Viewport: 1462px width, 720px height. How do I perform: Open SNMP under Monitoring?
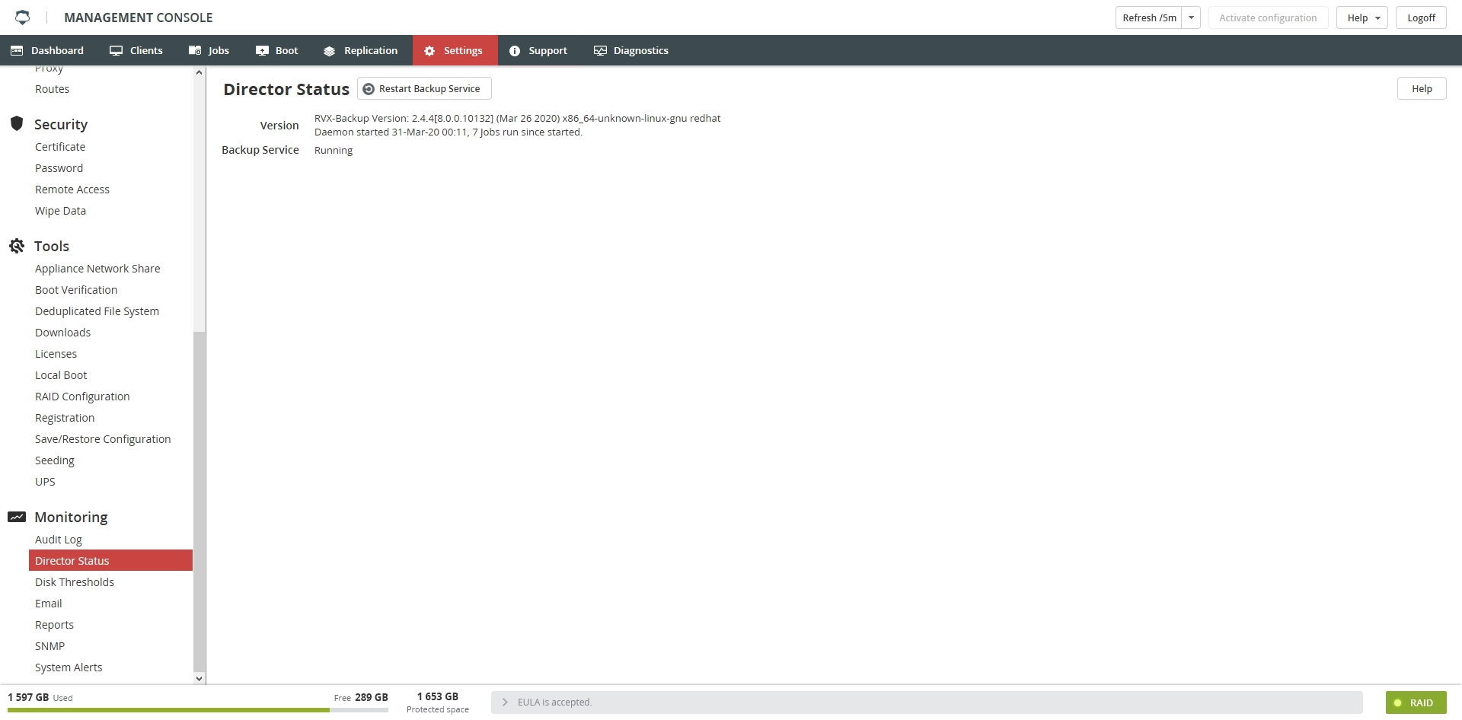(49, 646)
